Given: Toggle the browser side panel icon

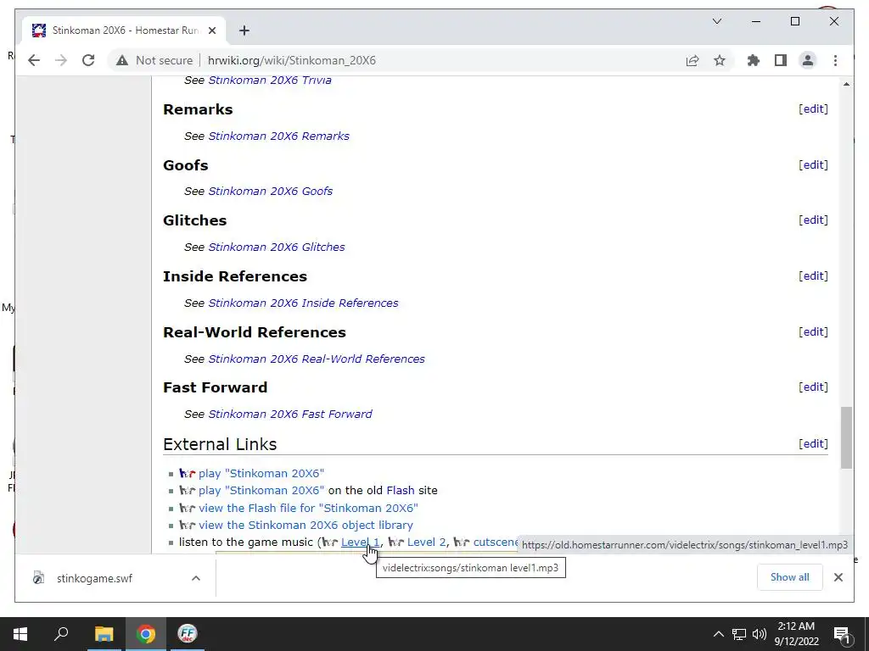Looking at the screenshot, I should [781, 60].
